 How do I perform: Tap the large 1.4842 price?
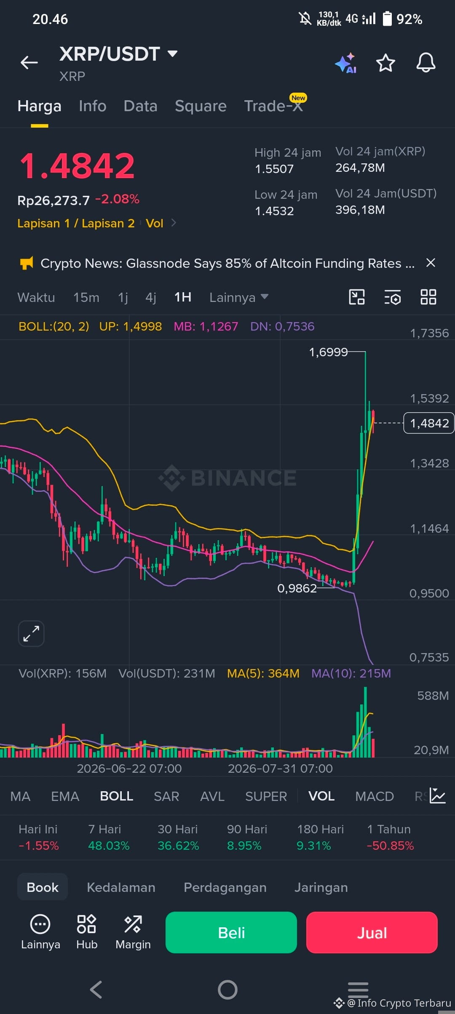(77, 166)
